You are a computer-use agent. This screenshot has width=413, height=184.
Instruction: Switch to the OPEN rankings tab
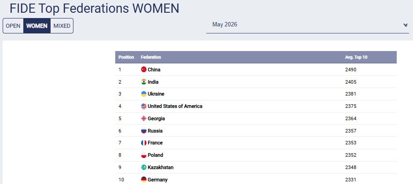click(x=13, y=26)
